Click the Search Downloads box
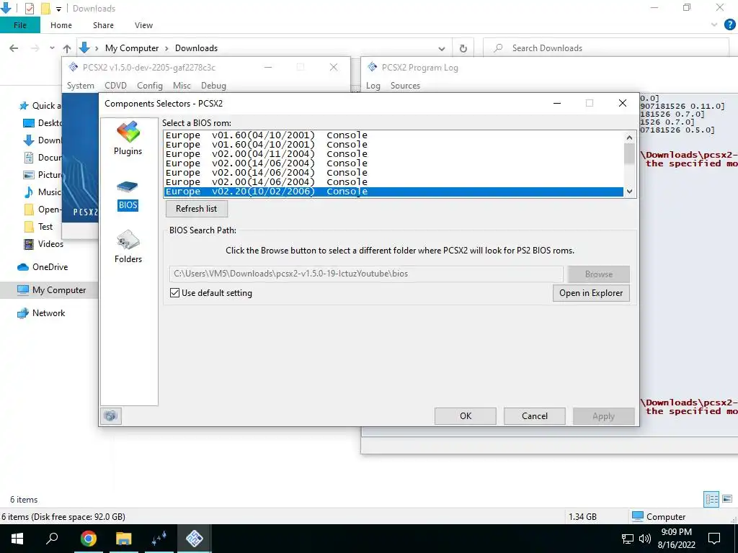Image resolution: width=738 pixels, height=553 pixels. tap(605, 48)
